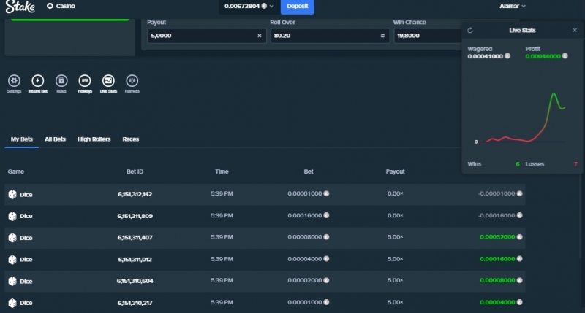The height and width of the screenshot is (313, 585).
Task: Open the Rules icon
Action: click(x=61, y=81)
